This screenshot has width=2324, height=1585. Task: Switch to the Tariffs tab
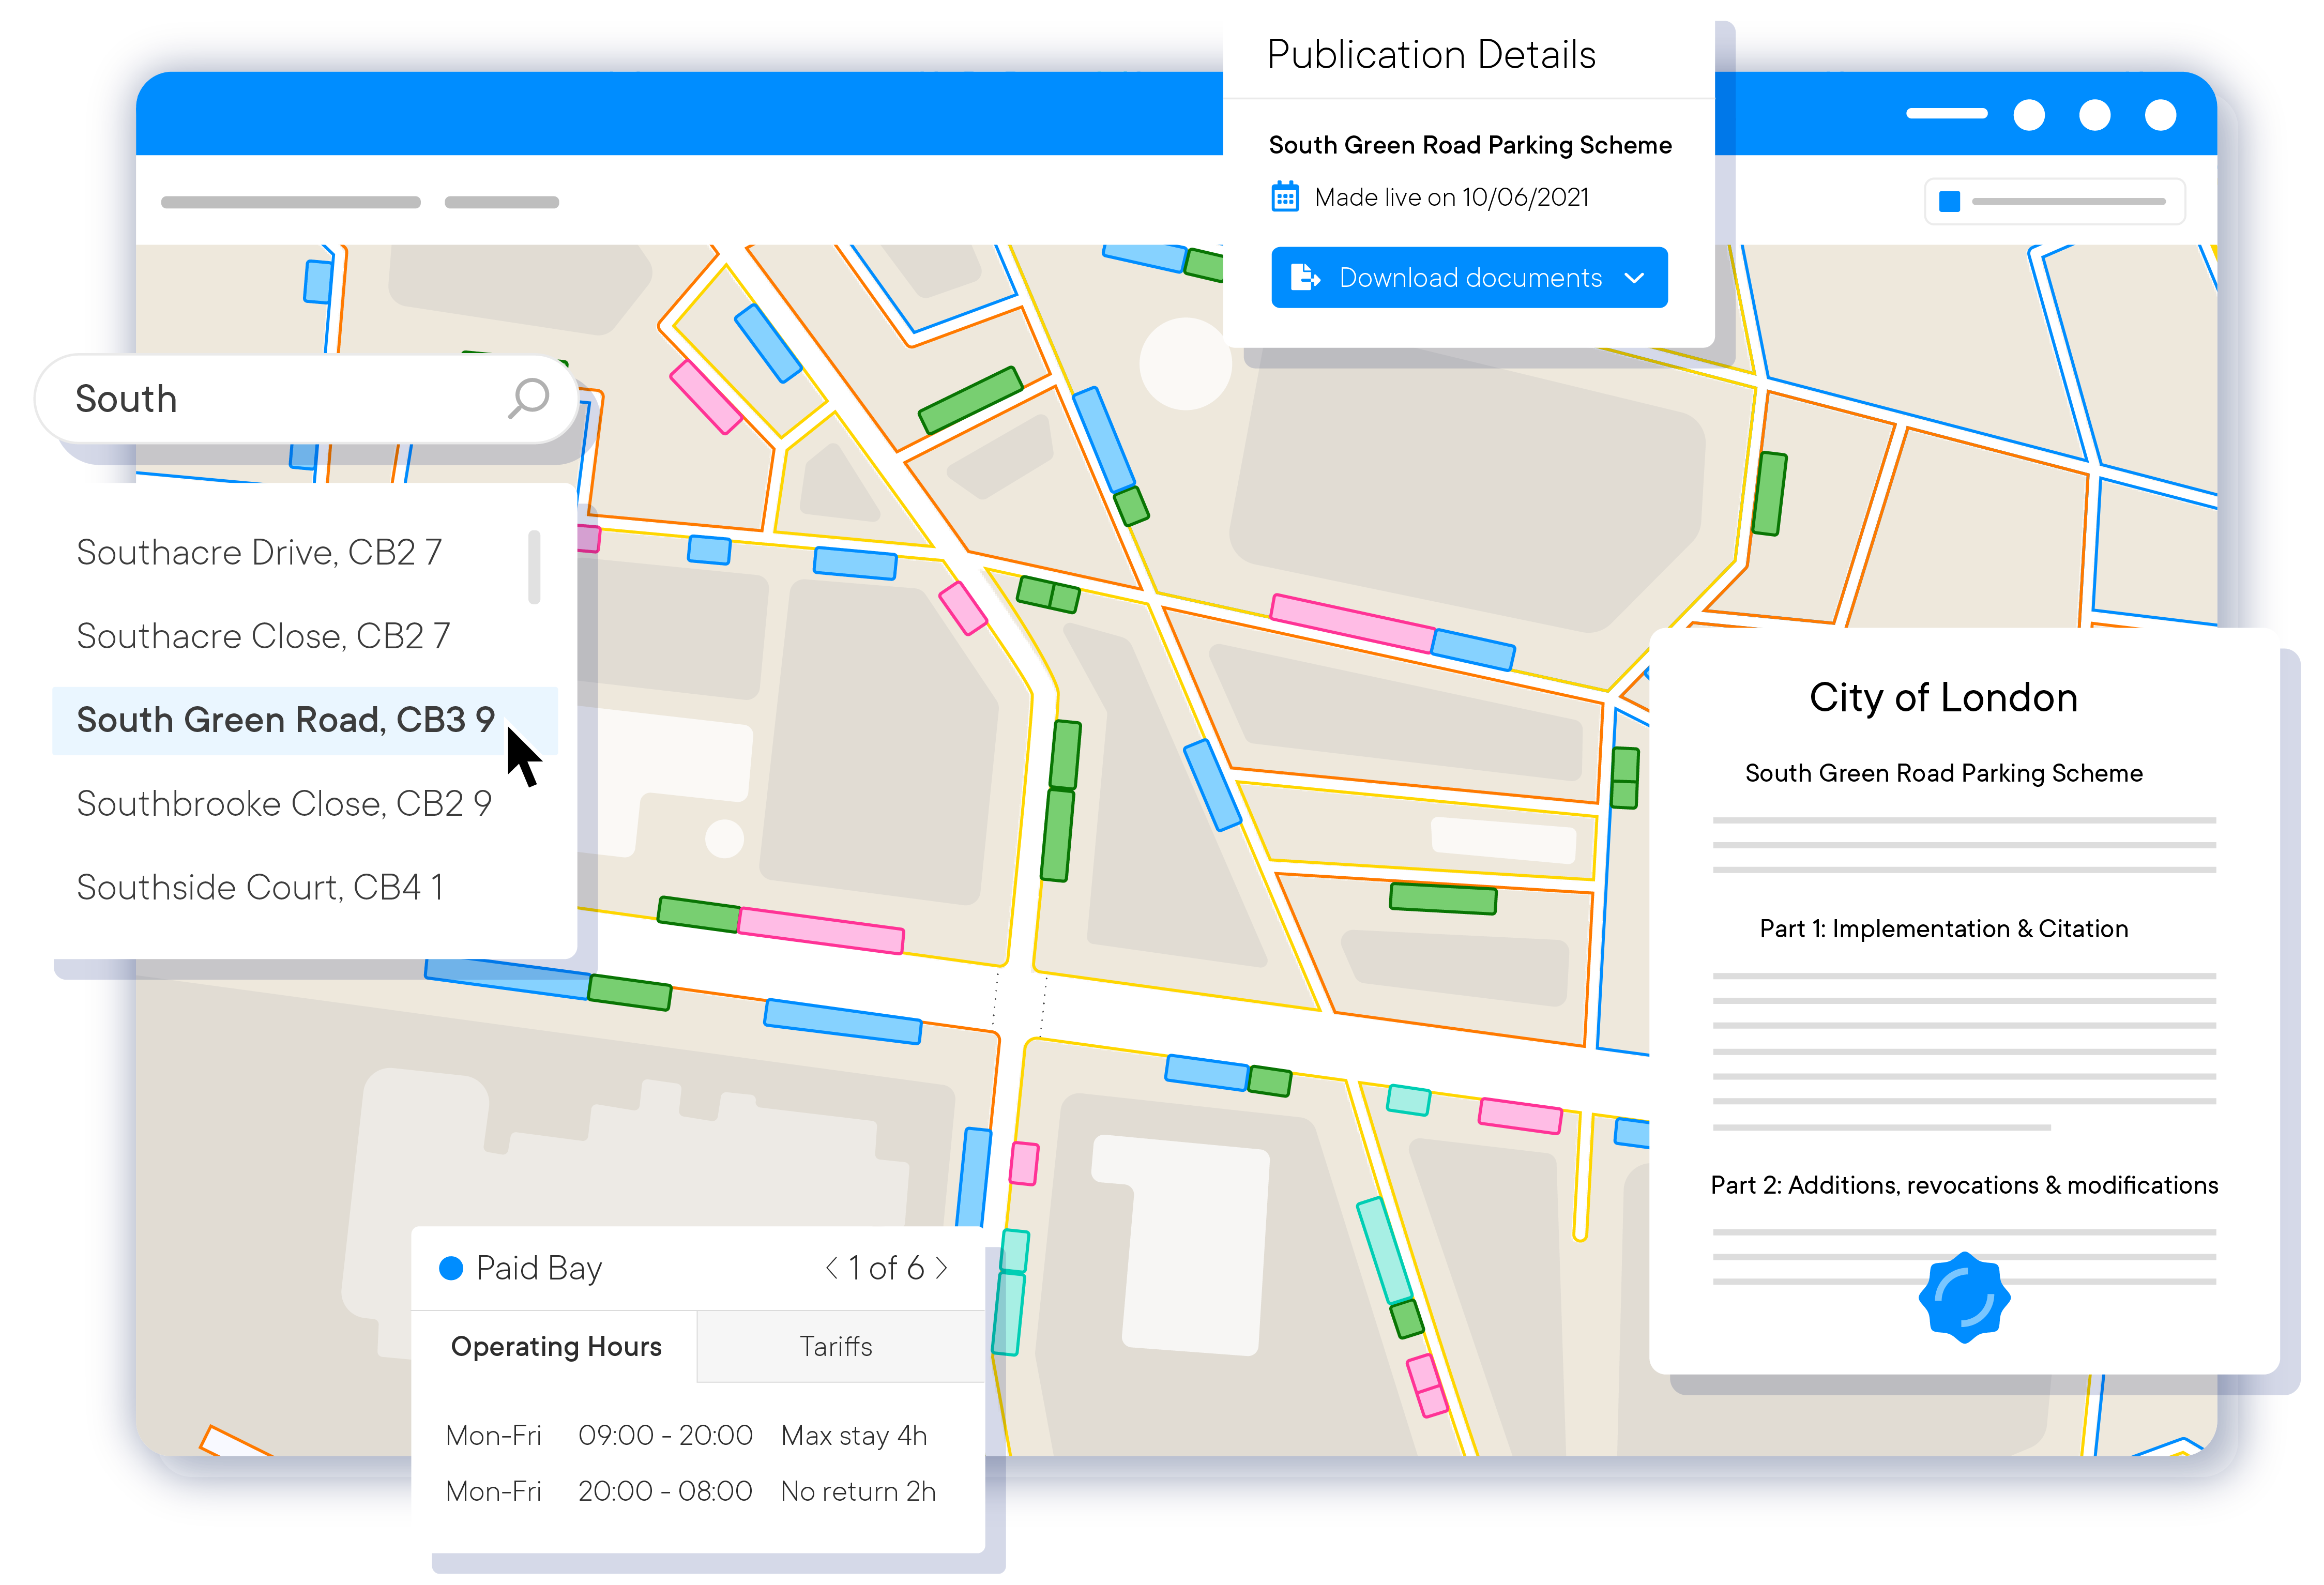click(836, 1346)
